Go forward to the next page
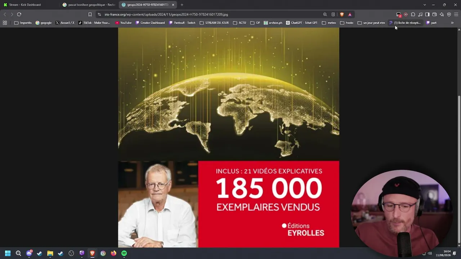The width and height of the screenshot is (461, 259). [x=12, y=14]
